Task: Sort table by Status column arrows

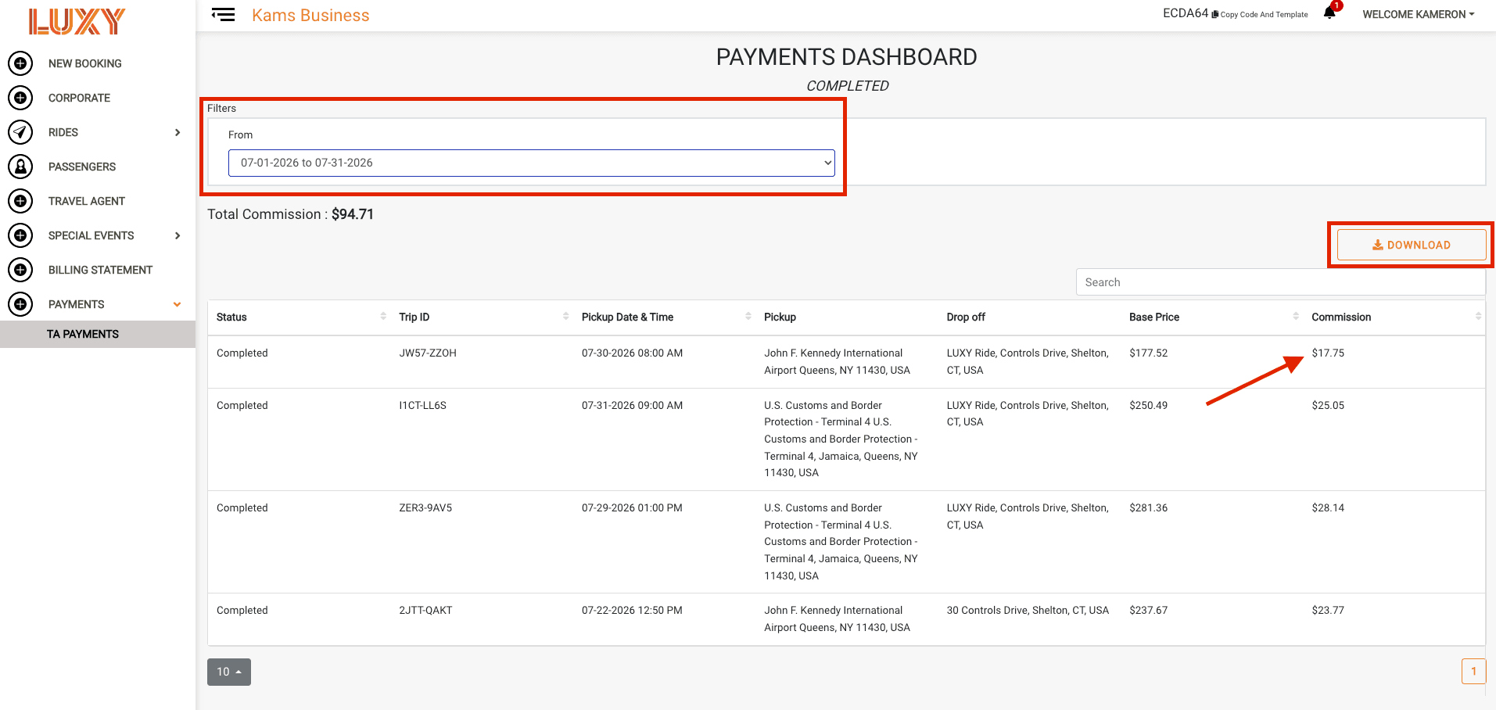Action: coord(383,316)
